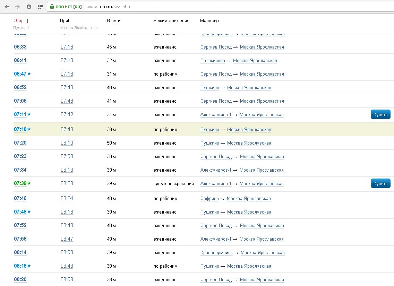Click the 07:34 departure time

tap(20, 170)
